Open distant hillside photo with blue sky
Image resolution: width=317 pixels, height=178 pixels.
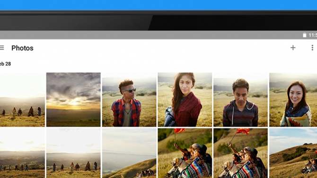pyautogui.click(x=293, y=153)
